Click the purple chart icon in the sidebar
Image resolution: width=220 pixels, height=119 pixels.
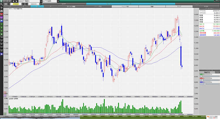click(x=2, y=17)
